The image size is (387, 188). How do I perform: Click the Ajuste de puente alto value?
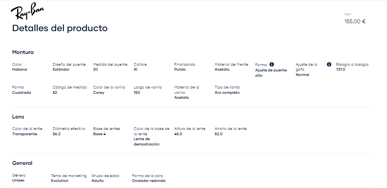[x=271, y=73]
